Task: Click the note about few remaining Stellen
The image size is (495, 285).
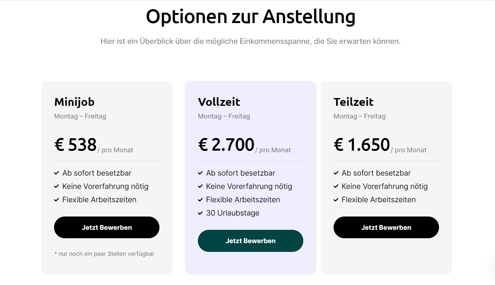Action: [104, 254]
